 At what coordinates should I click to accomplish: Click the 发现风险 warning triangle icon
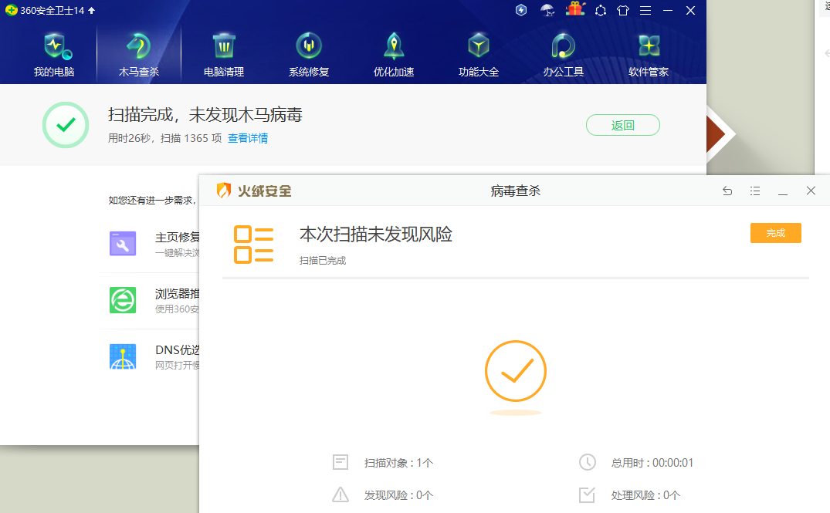coord(340,494)
